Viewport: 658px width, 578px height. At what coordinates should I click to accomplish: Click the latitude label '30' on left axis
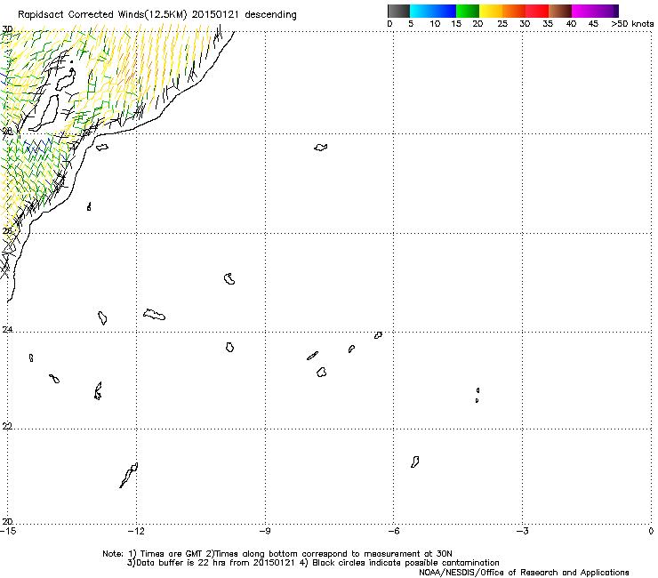pyautogui.click(x=7, y=29)
